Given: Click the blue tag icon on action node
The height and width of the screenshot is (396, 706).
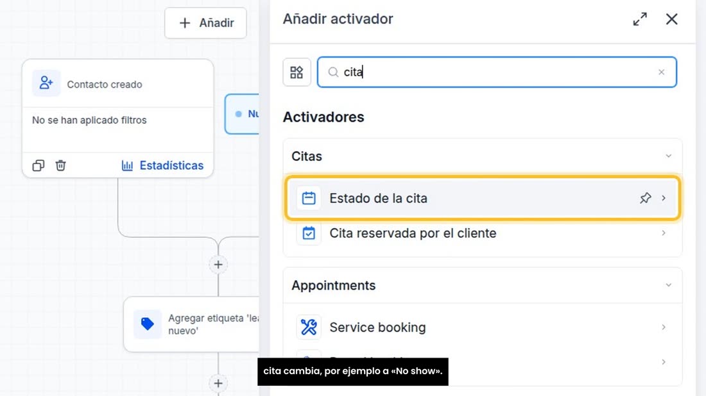Looking at the screenshot, I should (x=147, y=324).
